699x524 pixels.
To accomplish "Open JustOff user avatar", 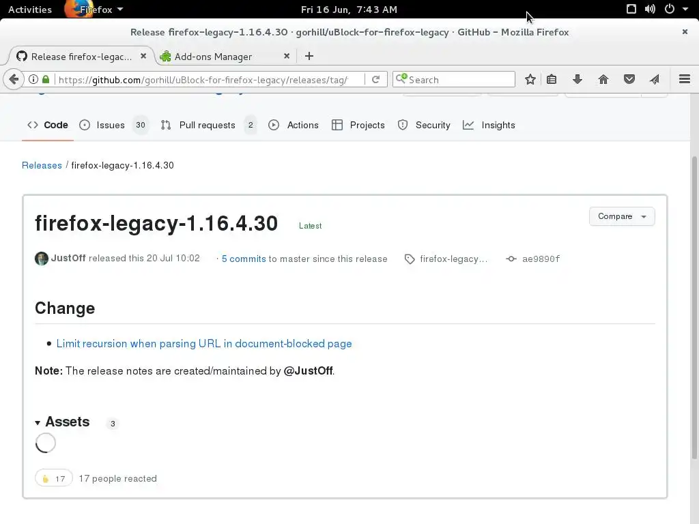I will coord(42,259).
